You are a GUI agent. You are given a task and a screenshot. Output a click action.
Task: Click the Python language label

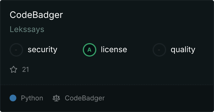point(32,98)
